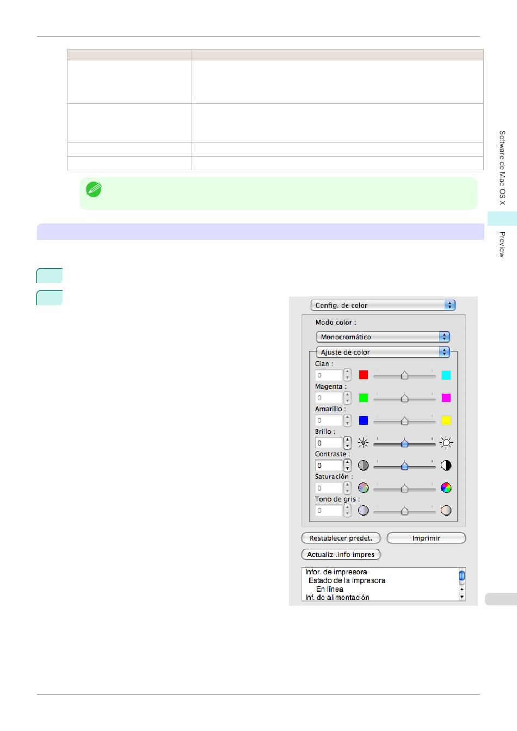Click the Saturación value input field

(329, 488)
